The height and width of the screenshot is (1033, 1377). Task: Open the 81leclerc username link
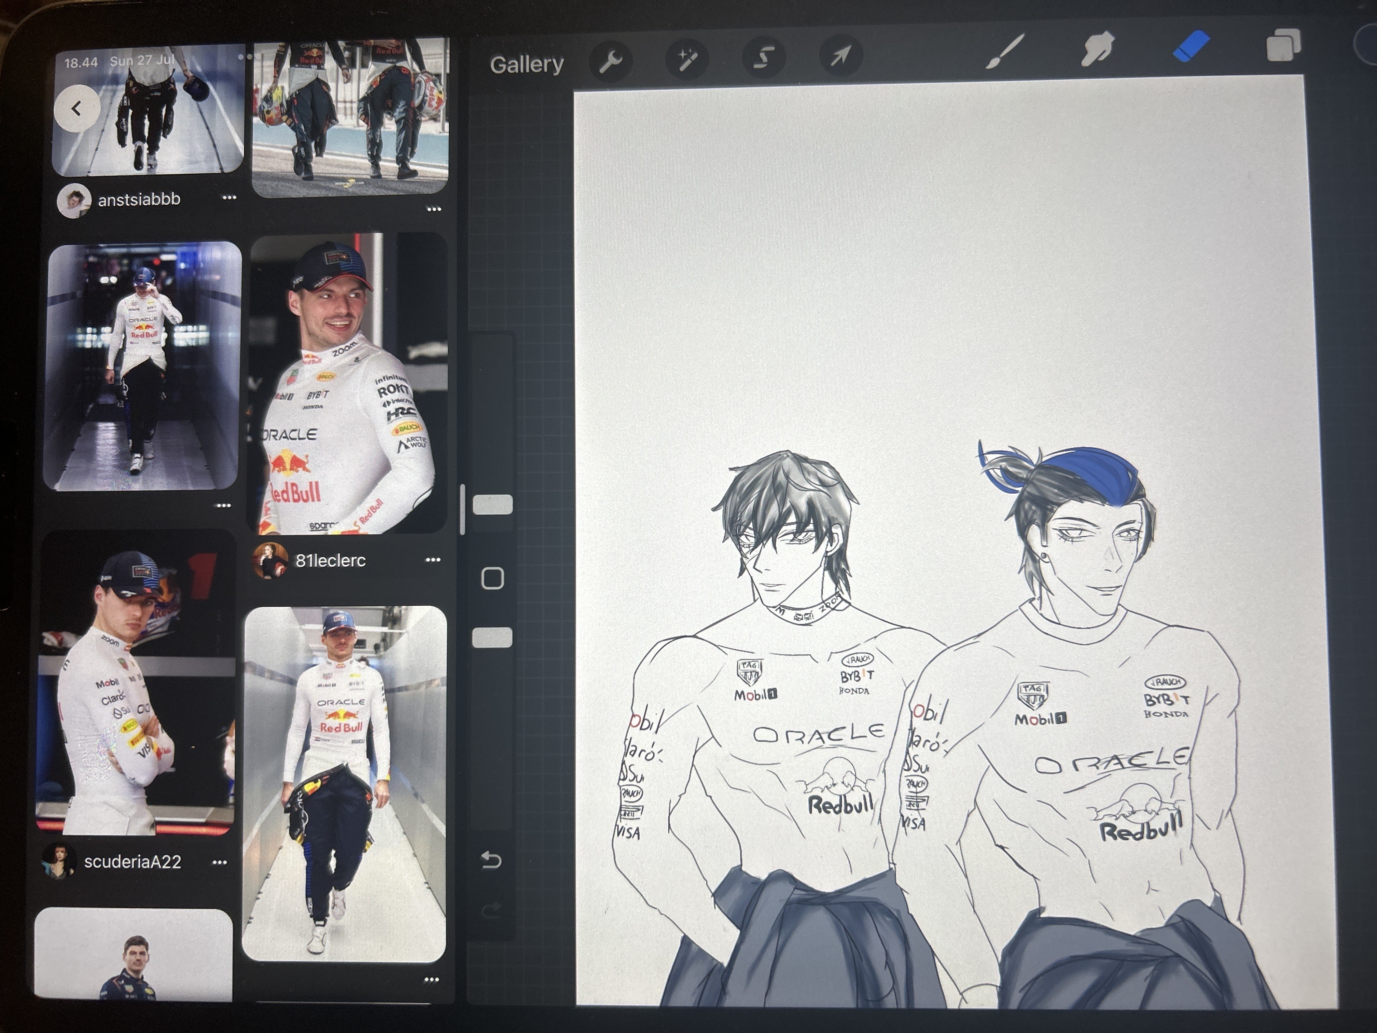point(331,561)
